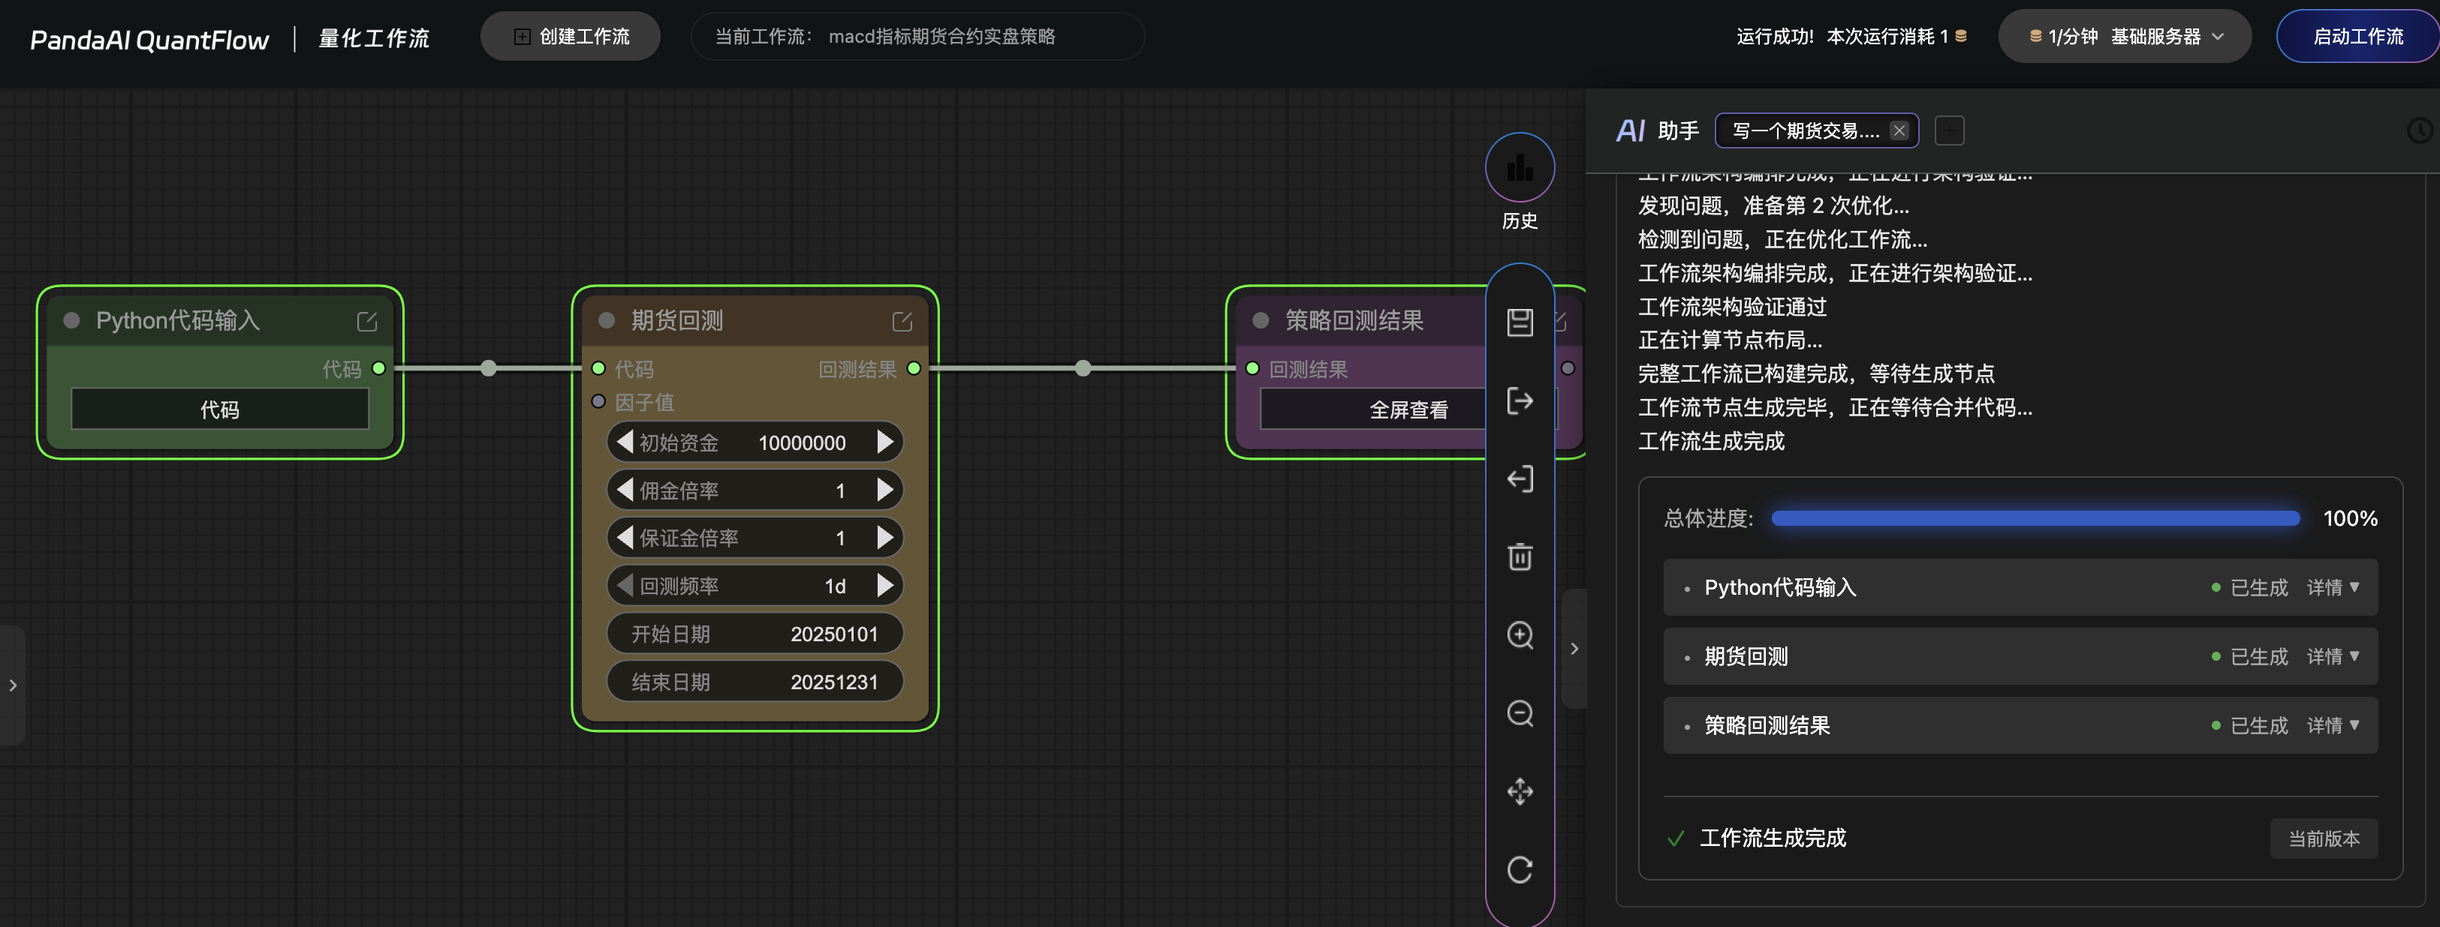This screenshot has width=2440, height=927.
Task: Click the 正在计算节点布局 log line
Action: 1730,340
